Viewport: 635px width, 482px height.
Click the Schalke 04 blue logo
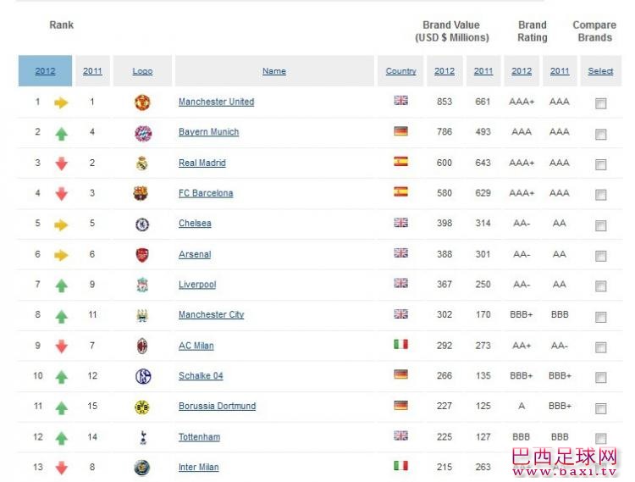(143, 376)
